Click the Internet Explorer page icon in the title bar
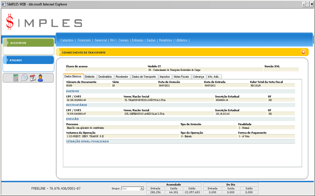Screen dimensions: 315x196 click(4, 4)
